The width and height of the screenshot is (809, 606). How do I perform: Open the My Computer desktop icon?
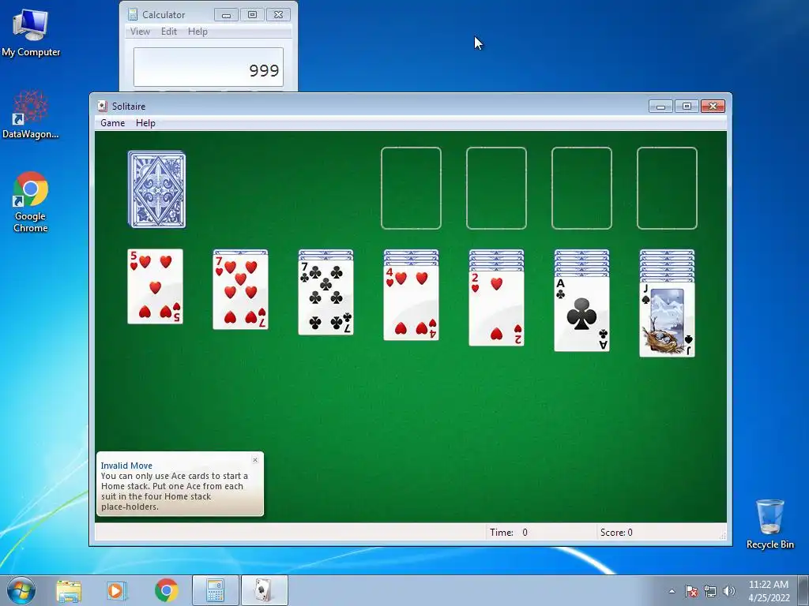[31, 33]
